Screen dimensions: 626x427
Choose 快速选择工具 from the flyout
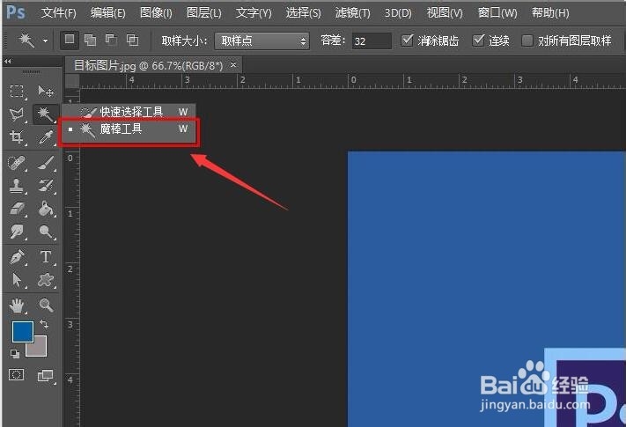[129, 111]
